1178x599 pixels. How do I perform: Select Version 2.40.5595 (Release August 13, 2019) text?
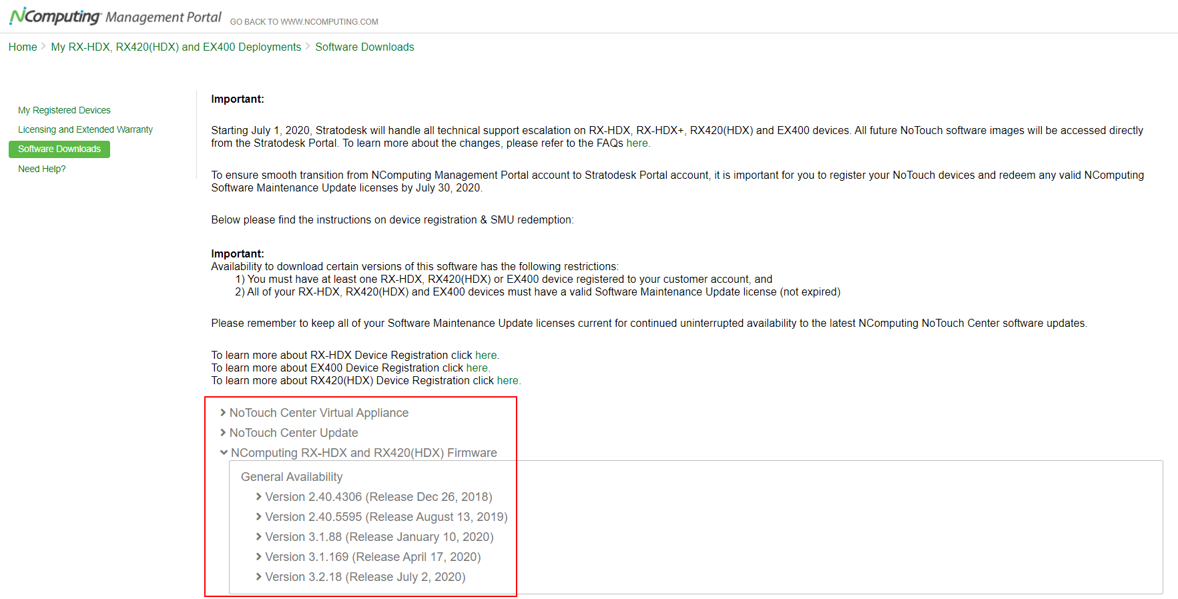(386, 517)
